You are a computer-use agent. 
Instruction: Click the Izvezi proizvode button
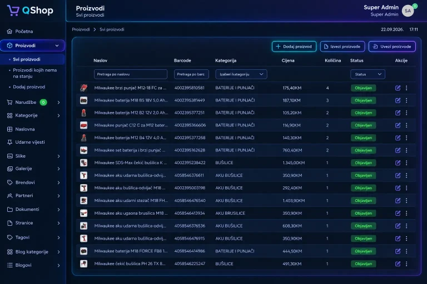(x=342, y=47)
